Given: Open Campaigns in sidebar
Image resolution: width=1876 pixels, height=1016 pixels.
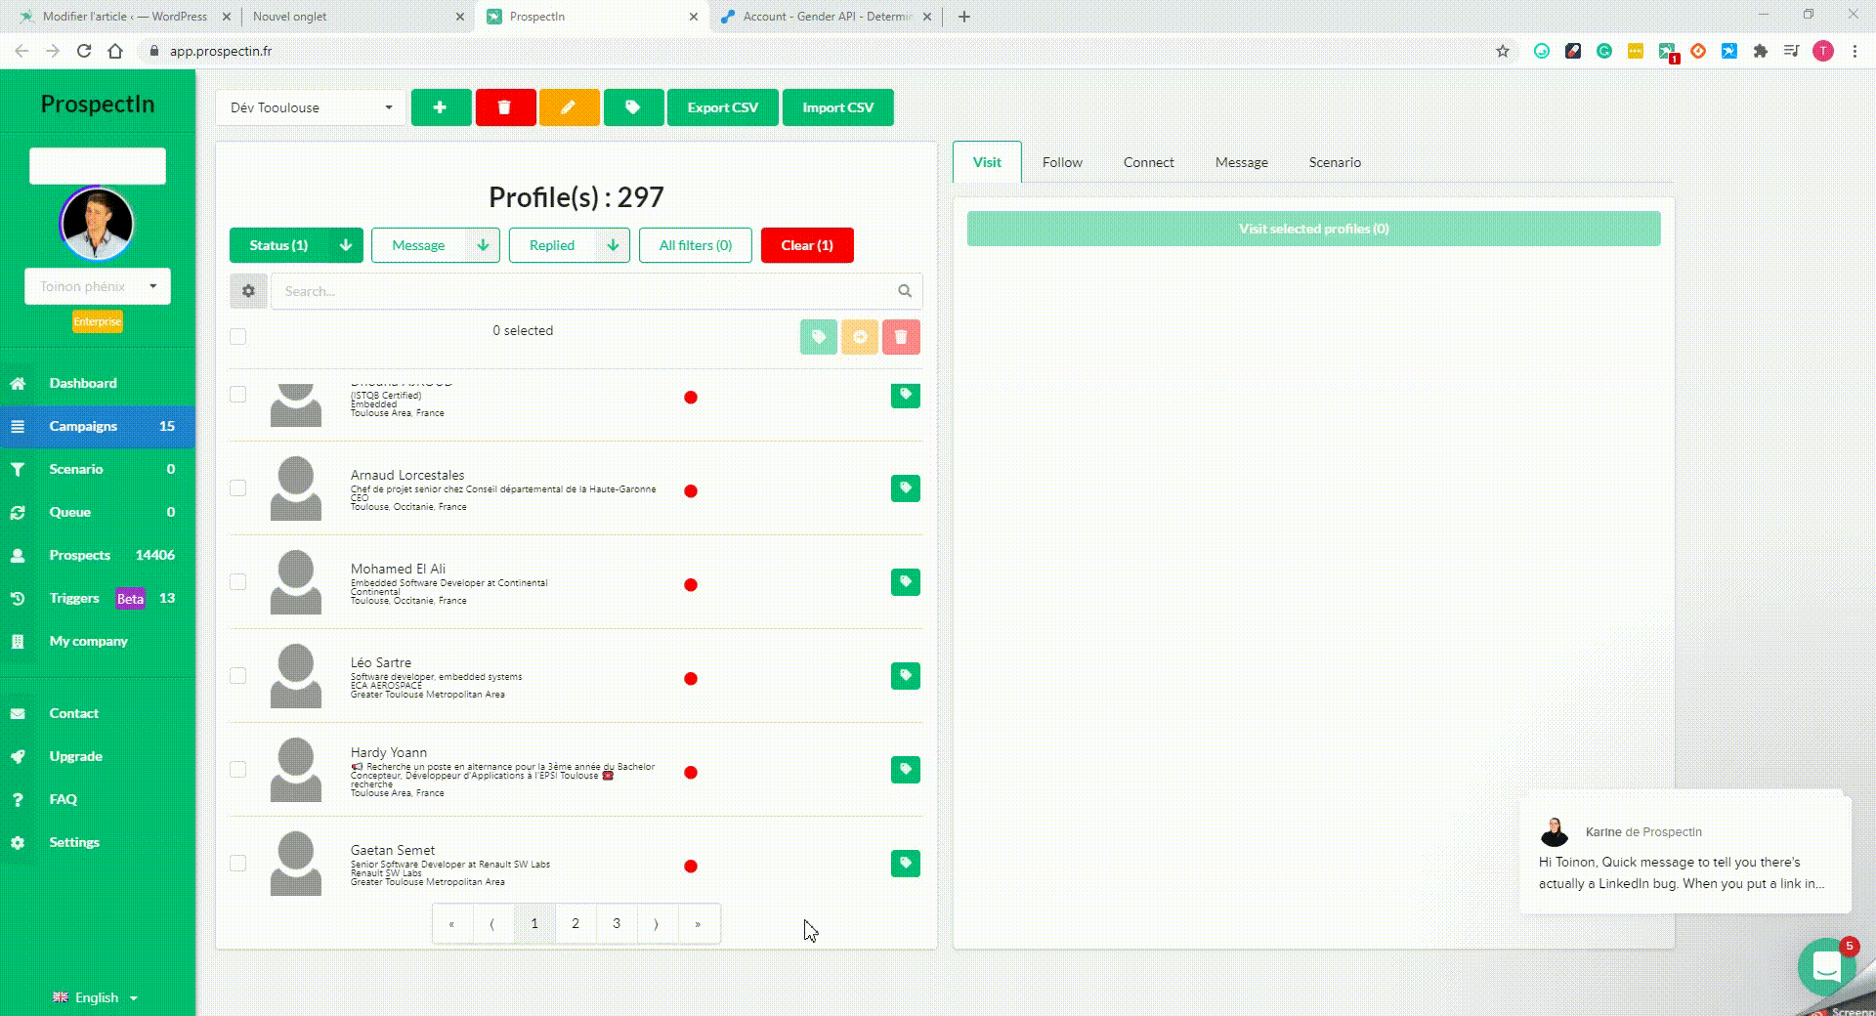Looking at the screenshot, I should (x=97, y=426).
